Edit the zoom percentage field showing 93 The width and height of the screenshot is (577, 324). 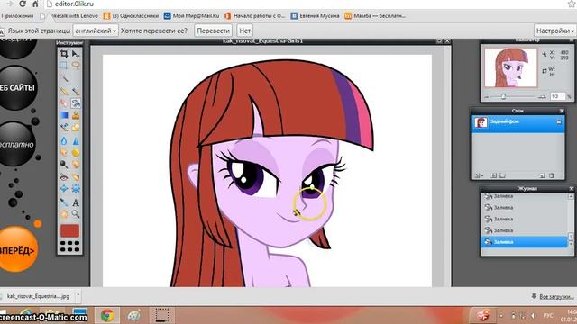tap(557, 96)
